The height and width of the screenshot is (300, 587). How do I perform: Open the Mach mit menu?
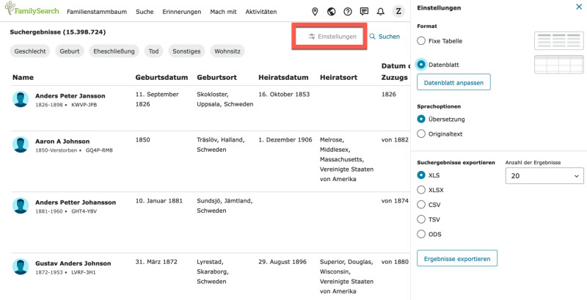223,12
